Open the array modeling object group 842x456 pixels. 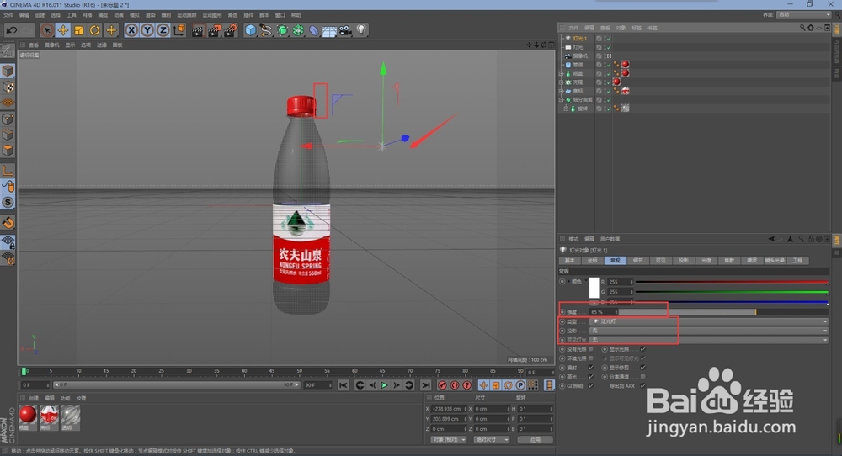(298, 30)
